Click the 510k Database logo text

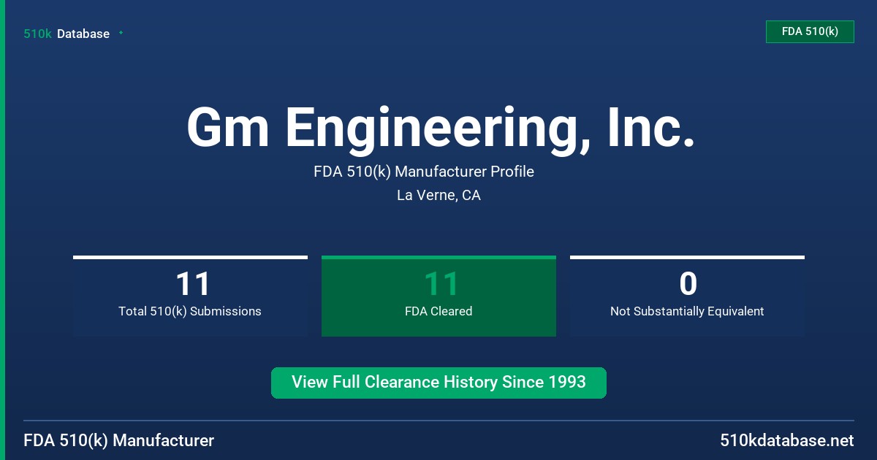(67, 34)
